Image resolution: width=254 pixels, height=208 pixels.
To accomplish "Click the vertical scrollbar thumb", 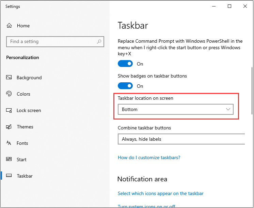I will pyautogui.click(x=252, y=91).
